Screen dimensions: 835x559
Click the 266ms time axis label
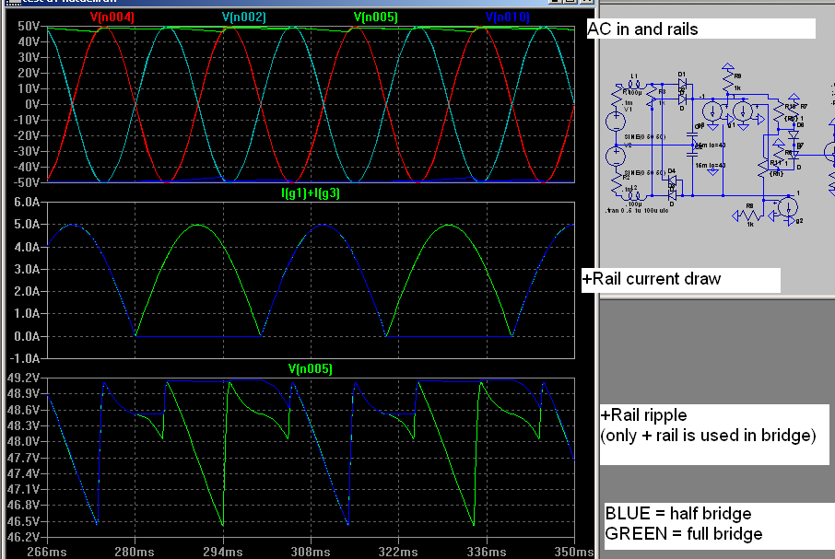point(46,552)
